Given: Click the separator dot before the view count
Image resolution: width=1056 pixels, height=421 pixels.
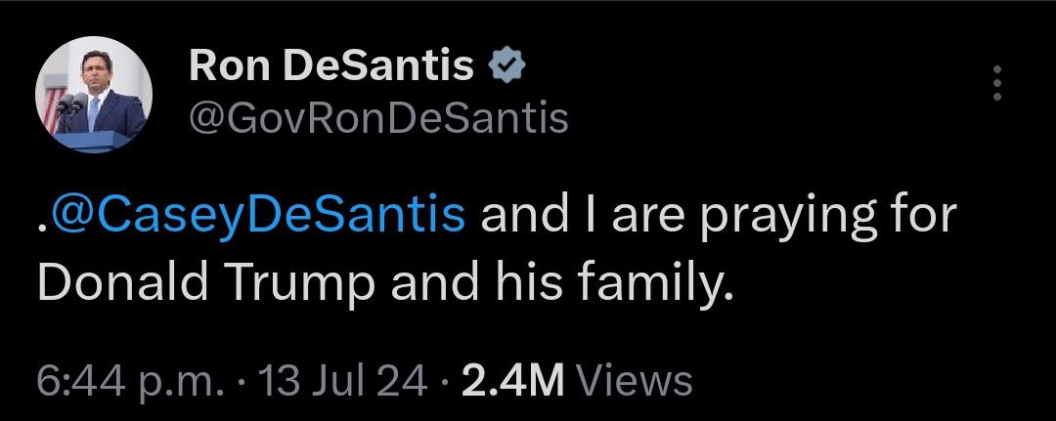Looking at the screenshot, I should coord(445,380).
